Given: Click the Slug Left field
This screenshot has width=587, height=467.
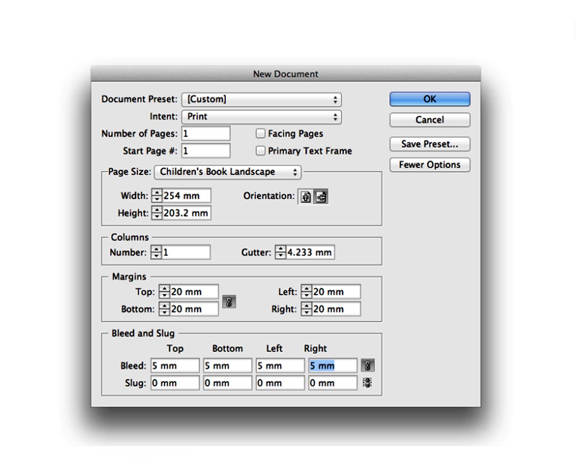Looking at the screenshot, I should pyautogui.click(x=280, y=383).
